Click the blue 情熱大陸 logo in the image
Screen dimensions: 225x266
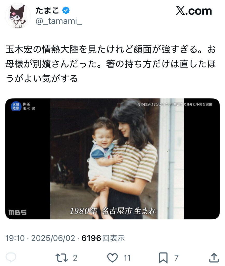[x=16, y=106]
